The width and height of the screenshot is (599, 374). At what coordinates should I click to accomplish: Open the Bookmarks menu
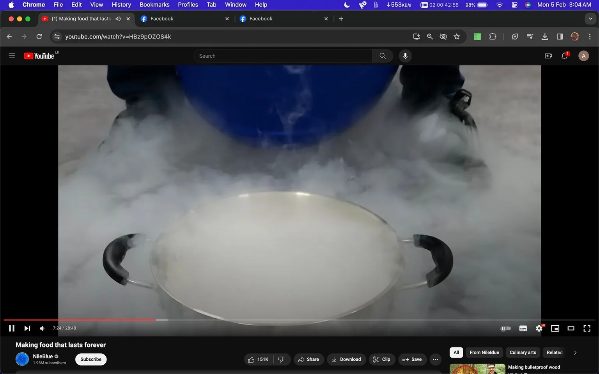(x=154, y=5)
